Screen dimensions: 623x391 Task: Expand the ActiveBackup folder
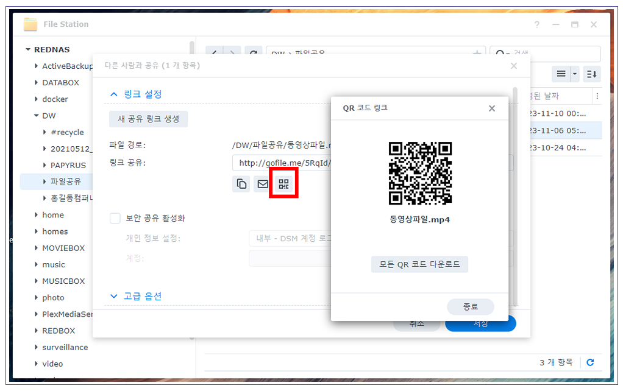point(36,66)
